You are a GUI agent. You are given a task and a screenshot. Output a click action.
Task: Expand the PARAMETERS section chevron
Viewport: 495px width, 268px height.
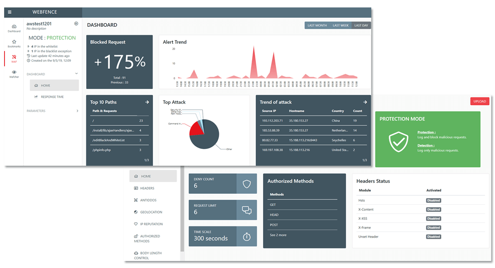[77, 111]
